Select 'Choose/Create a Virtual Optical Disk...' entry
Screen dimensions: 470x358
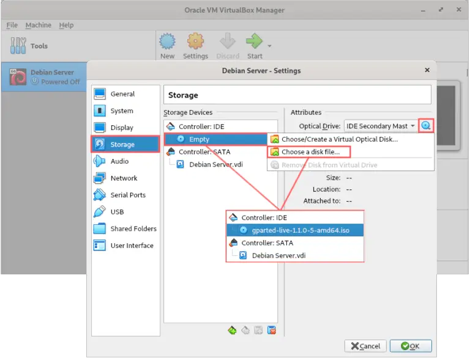(x=339, y=139)
